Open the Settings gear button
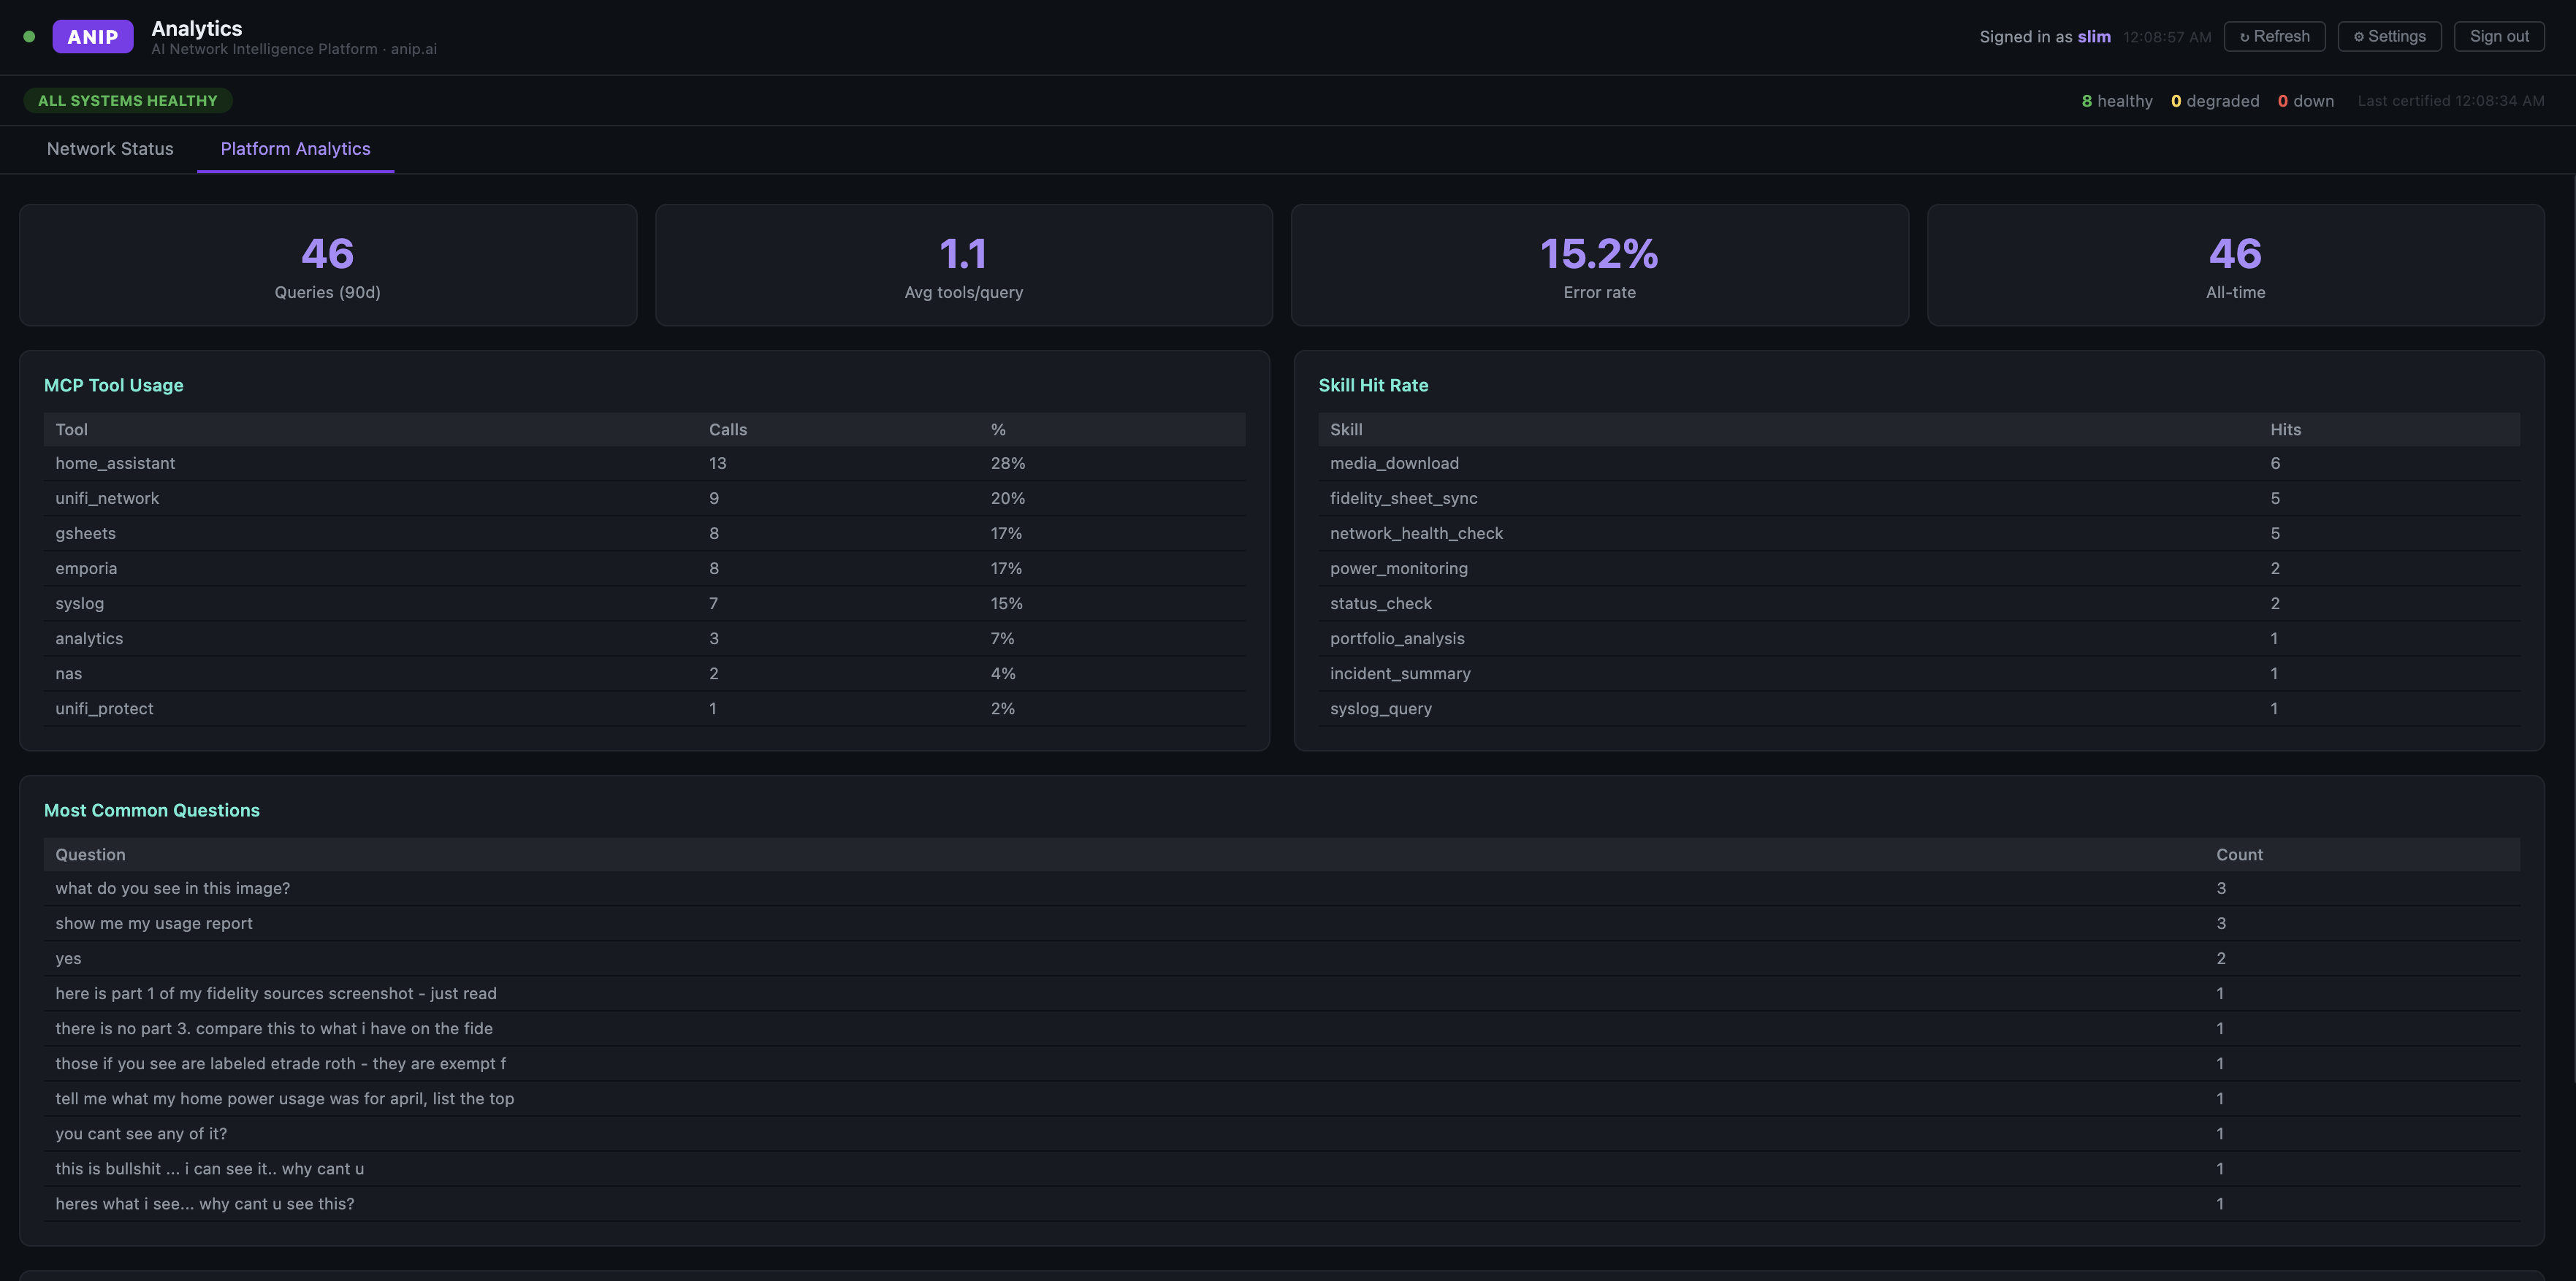Screen dimensions: 2576x1281 click(2389, 36)
